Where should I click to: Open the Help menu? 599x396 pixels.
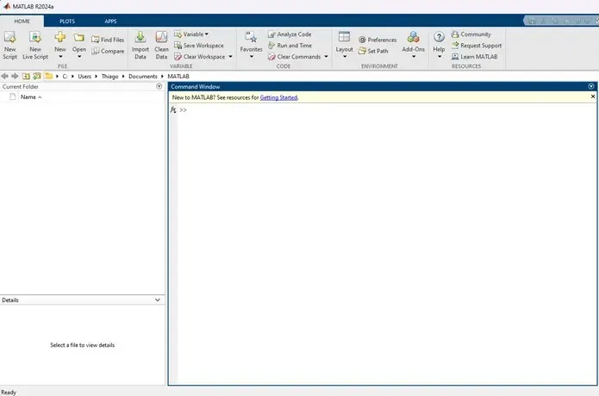(x=439, y=46)
